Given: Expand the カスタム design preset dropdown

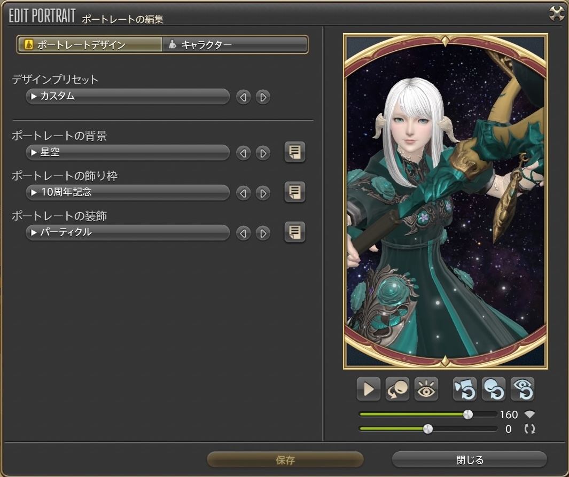Looking at the screenshot, I should 127,97.
